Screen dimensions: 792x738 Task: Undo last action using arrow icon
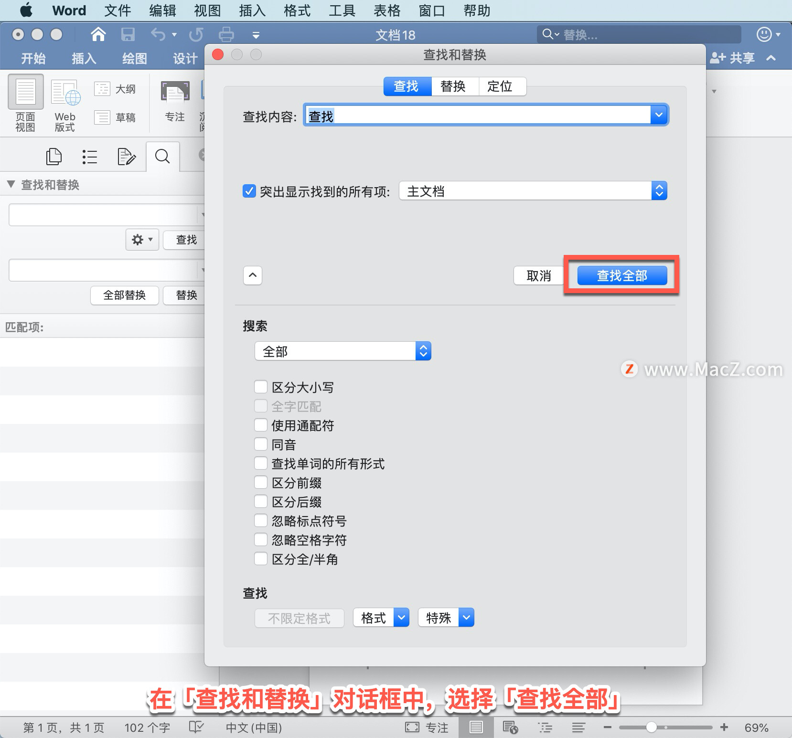[x=158, y=34]
